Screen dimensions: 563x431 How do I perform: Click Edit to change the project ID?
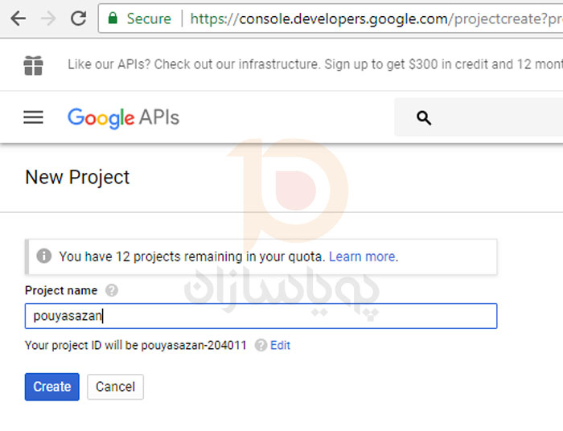point(280,345)
